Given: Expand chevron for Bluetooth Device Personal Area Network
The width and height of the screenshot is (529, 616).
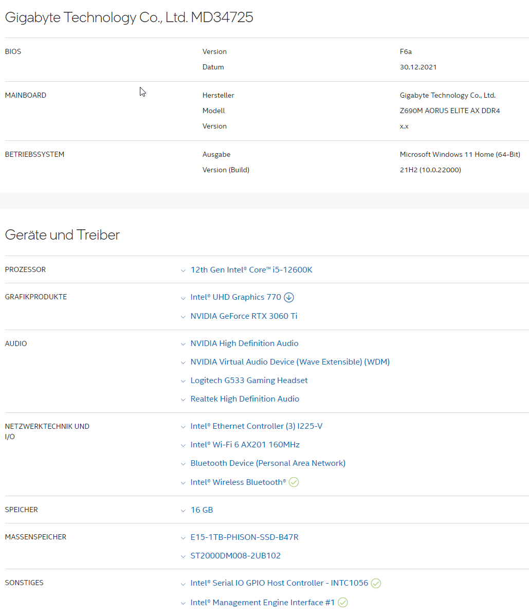Looking at the screenshot, I should click(183, 464).
